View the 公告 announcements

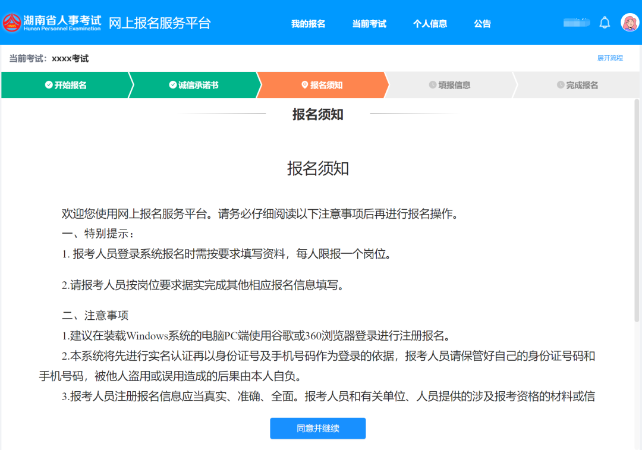pyautogui.click(x=482, y=24)
